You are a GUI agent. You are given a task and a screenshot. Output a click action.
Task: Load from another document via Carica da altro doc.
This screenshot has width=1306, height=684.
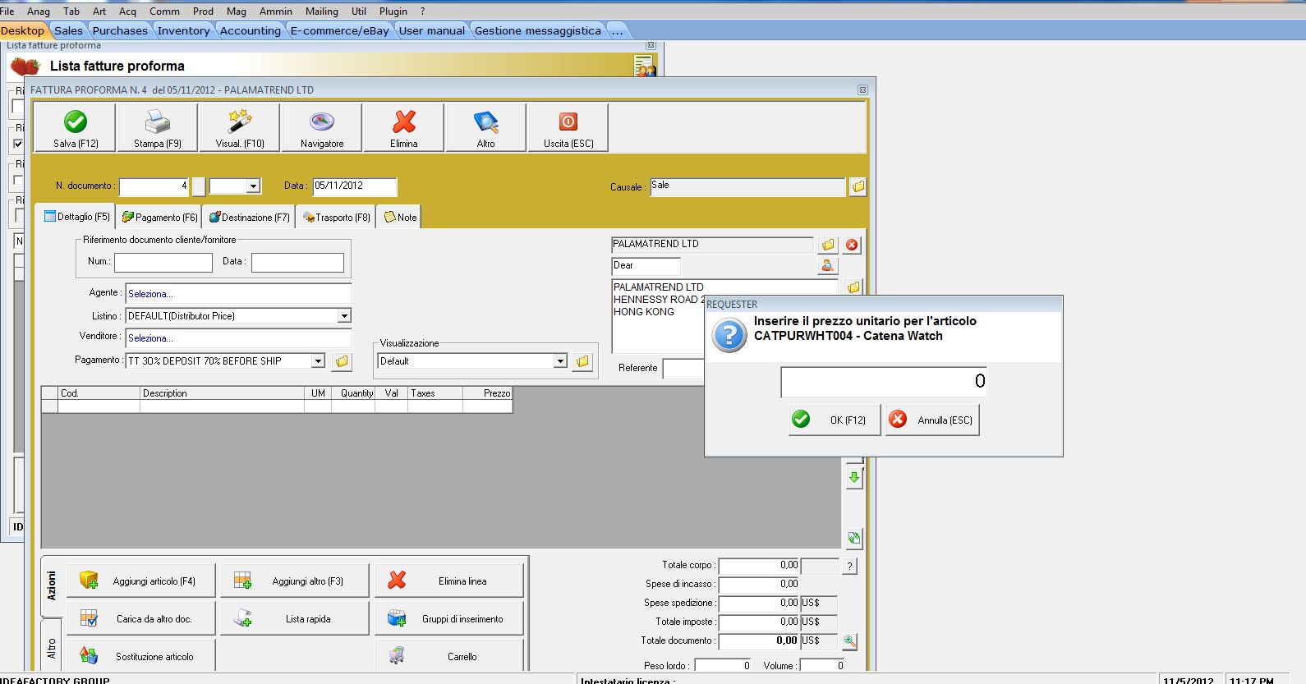141,618
